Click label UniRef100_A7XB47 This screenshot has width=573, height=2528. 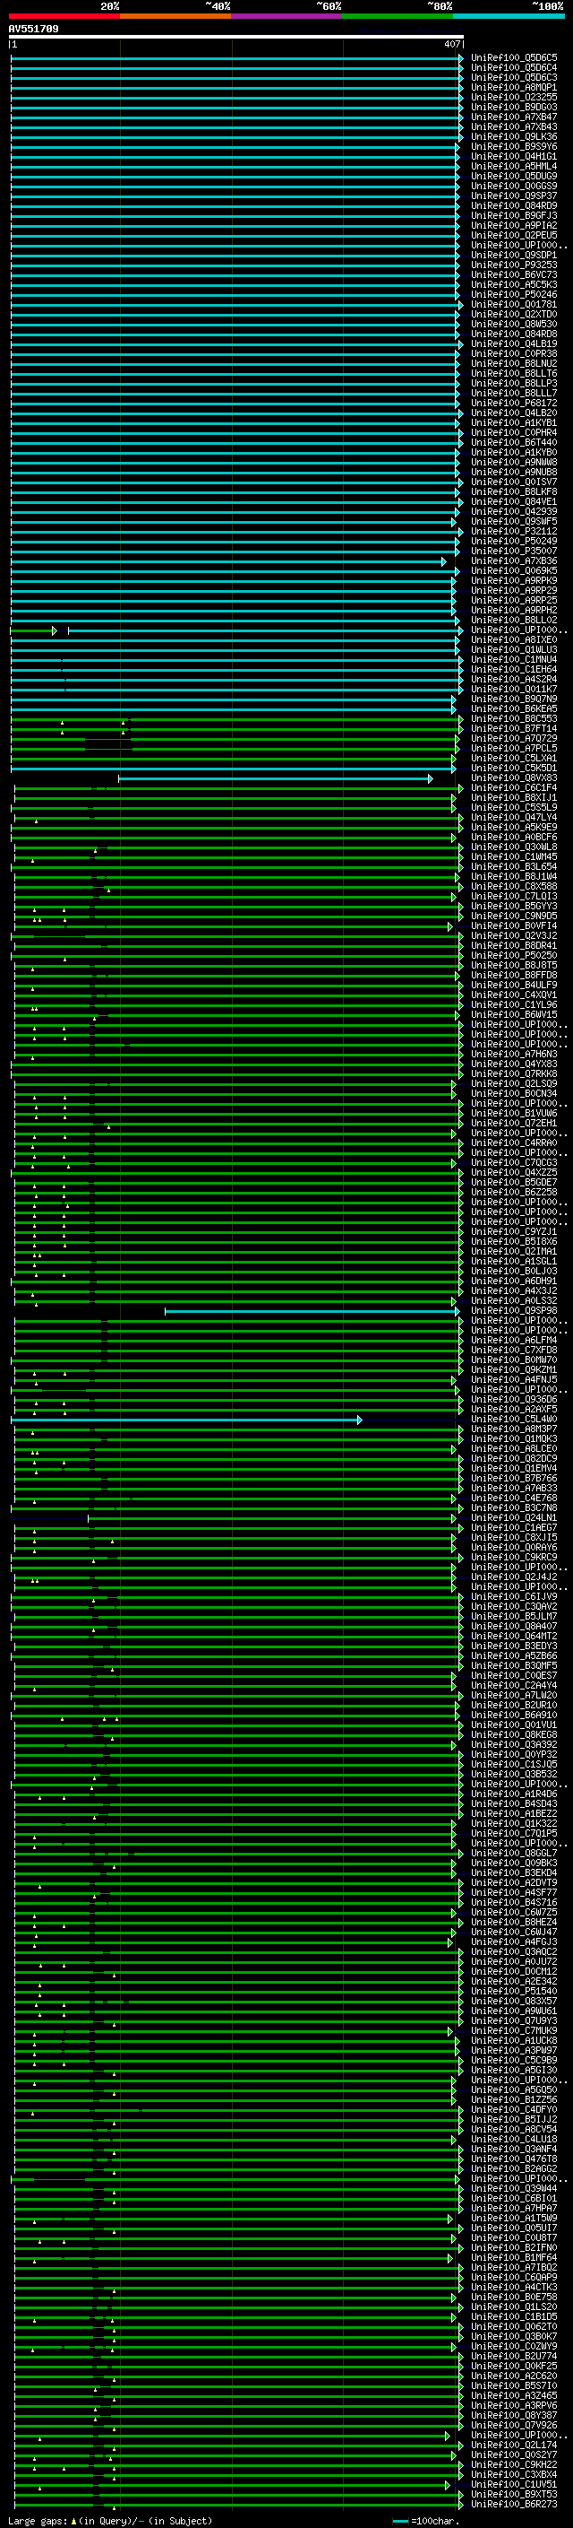pyautogui.click(x=514, y=117)
